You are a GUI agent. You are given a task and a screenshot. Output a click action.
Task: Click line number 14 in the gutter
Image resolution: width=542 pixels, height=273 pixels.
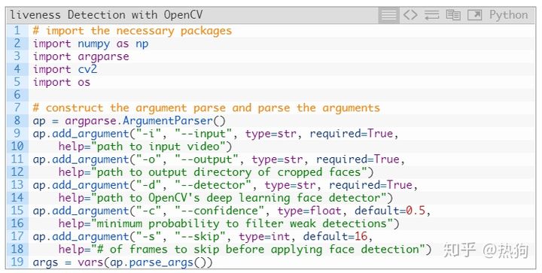pyautogui.click(x=17, y=198)
